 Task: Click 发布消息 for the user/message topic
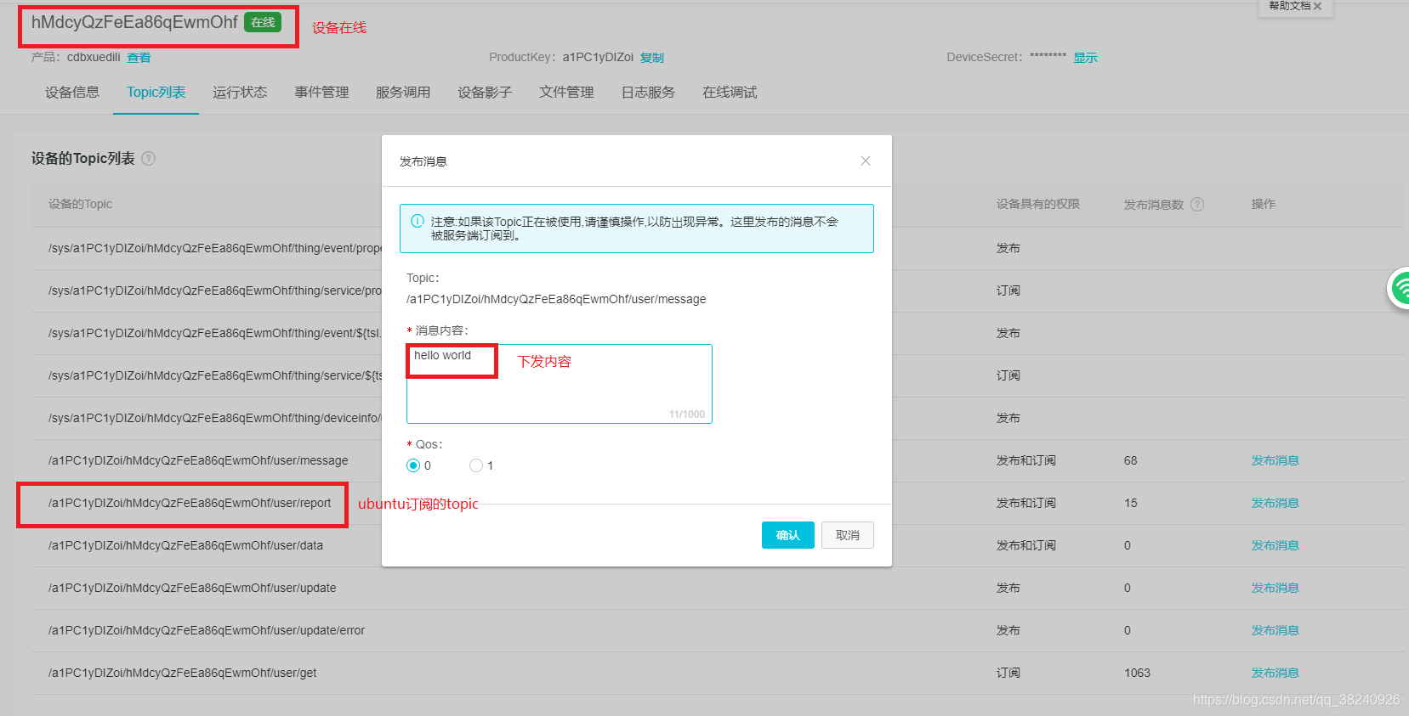(x=1275, y=460)
